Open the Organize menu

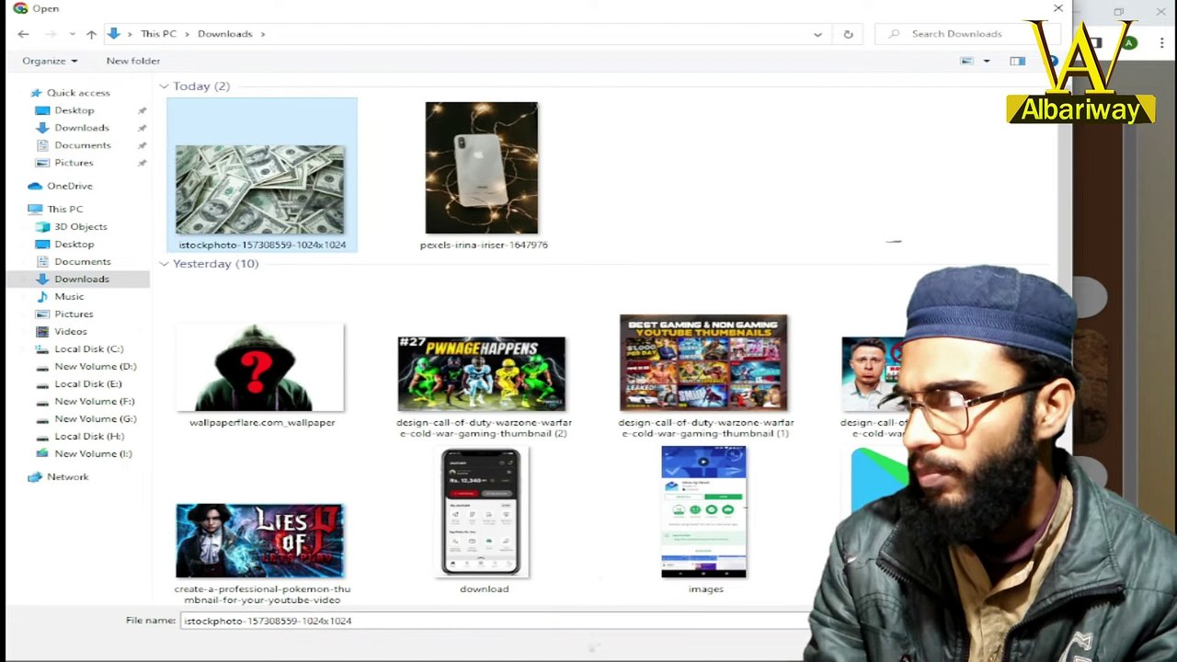click(x=50, y=61)
